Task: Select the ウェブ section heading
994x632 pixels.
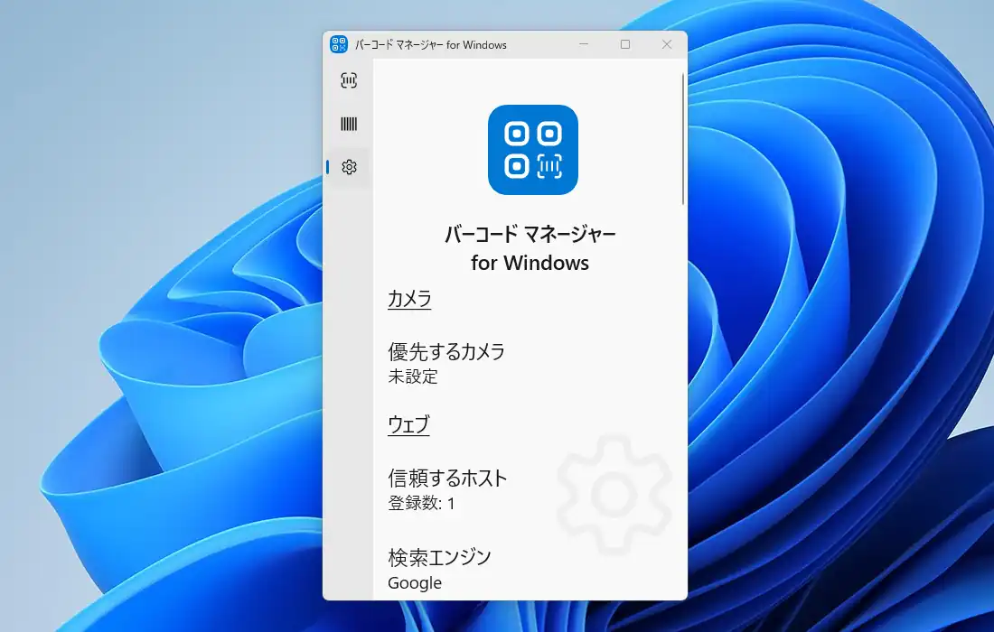Action: (x=408, y=424)
